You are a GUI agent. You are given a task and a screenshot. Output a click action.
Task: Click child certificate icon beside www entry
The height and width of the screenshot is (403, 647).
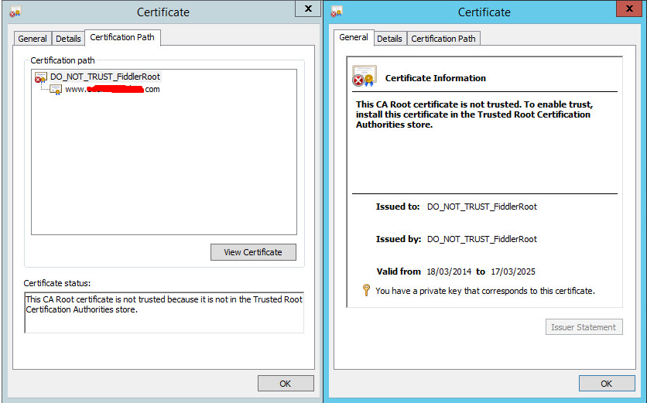point(56,90)
